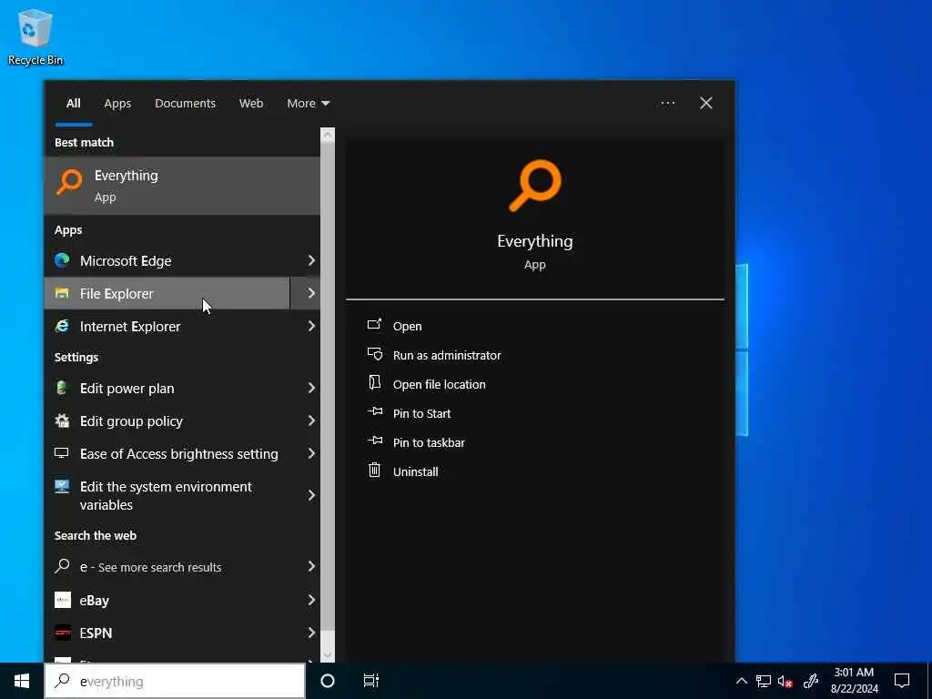932x699 pixels.
Task: Click the Ease of Access brightness monitor icon
Action: 62,453
